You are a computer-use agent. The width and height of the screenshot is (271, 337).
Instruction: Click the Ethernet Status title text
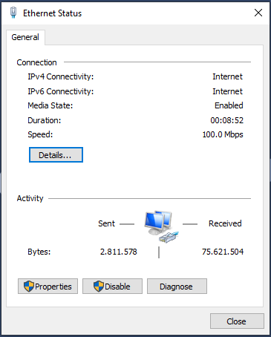tap(53, 13)
